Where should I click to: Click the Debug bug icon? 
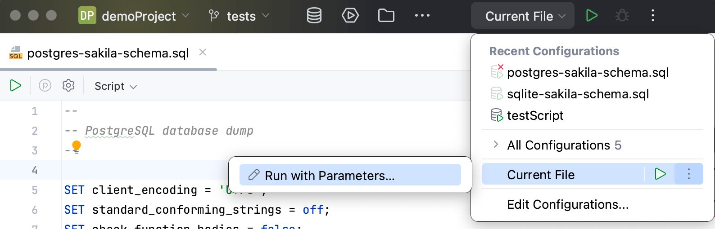pyautogui.click(x=622, y=16)
